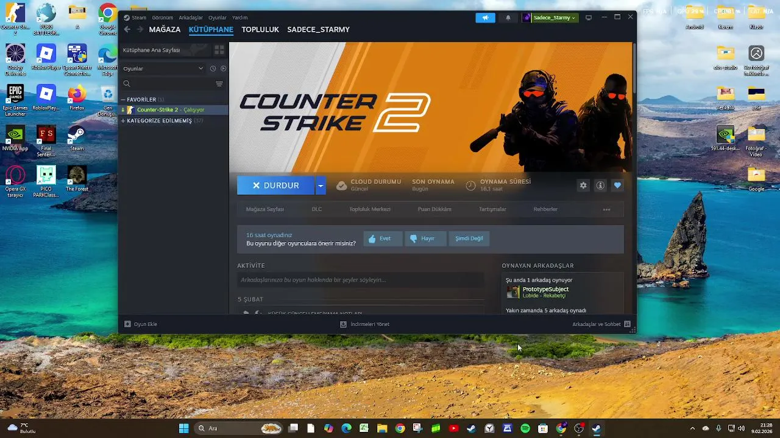Viewport: 780px width, 438px height.
Task: Open Opera GX desktop shortcut
Action: point(15,182)
